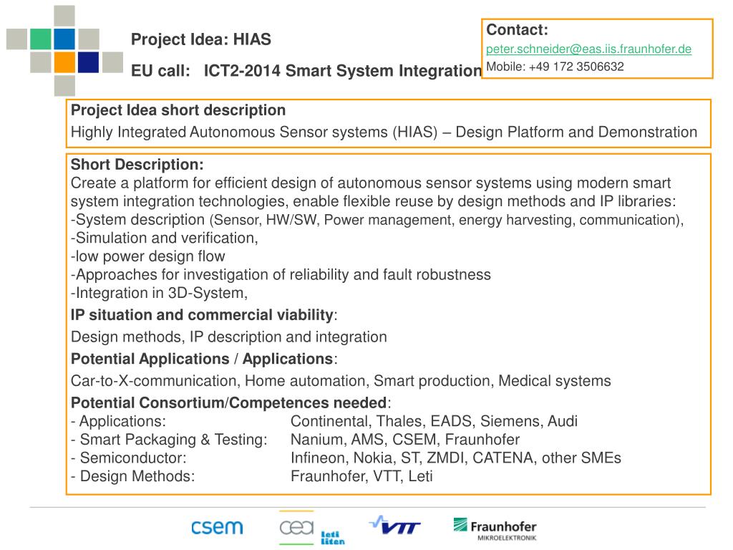
Task: Click 'Nanium, AMS, CSEM, Fraunhofer' line
Action: pos(405,440)
